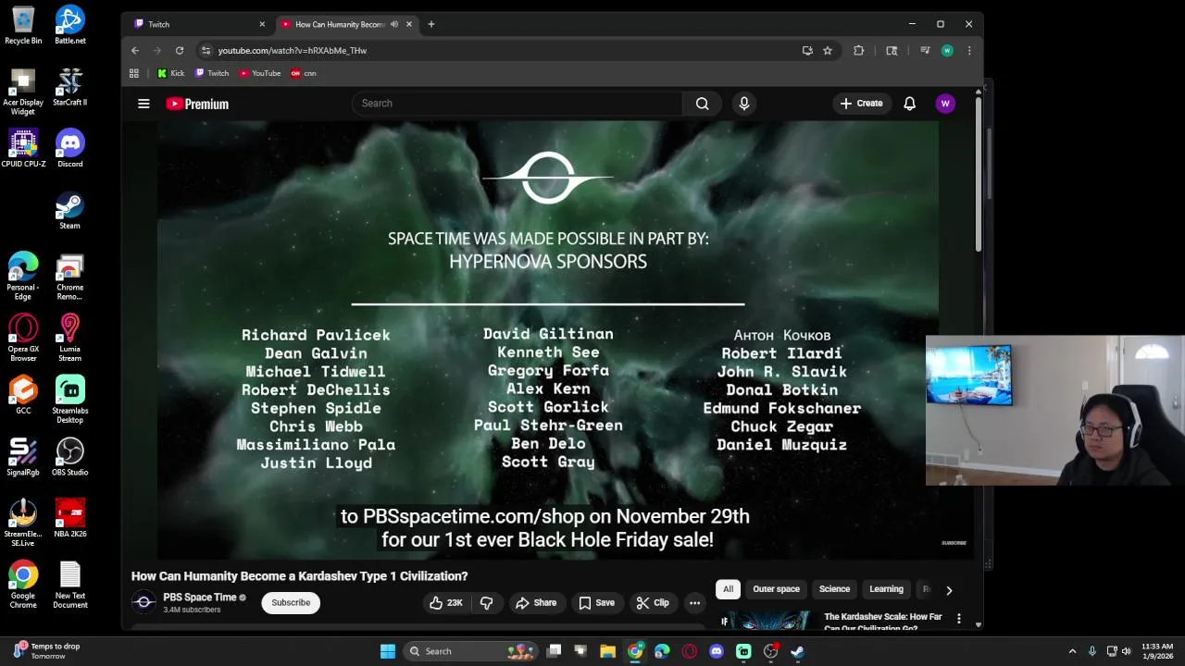This screenshot has height=666, width=1185.
Task: Filter suggestions by Science chip
Action: tap(834, 589)
